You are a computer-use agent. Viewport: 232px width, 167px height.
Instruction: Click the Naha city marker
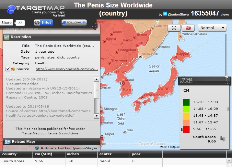point(125,133)
